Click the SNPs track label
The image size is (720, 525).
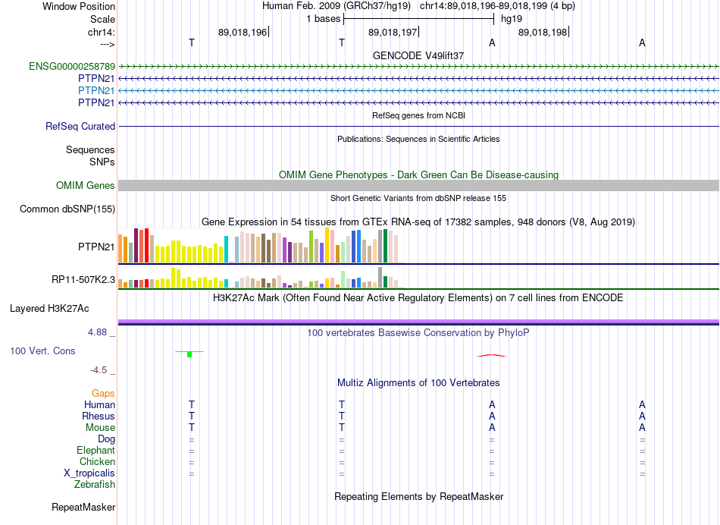[102, 162]
